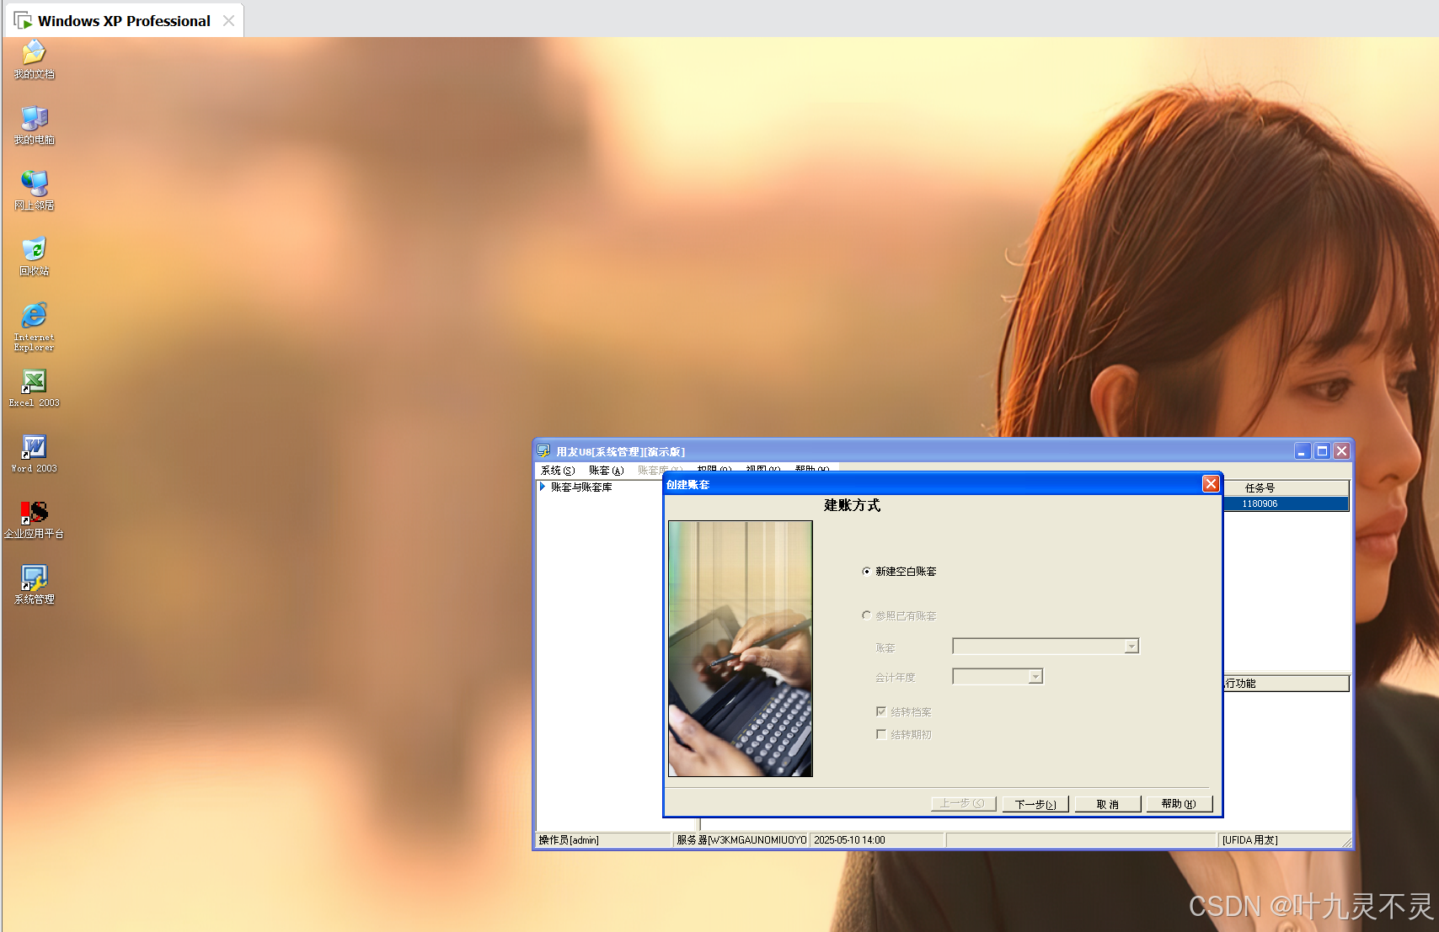Close the Windows XP Professional tab

[228, 20]
